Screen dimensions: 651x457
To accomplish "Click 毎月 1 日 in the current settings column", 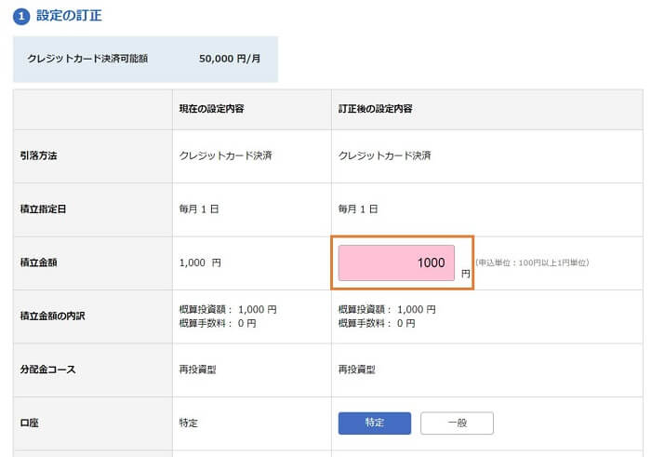I will click(x=199, y=209).
